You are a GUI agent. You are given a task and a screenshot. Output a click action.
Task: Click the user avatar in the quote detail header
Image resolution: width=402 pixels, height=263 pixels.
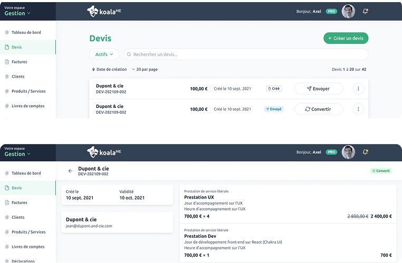click(348, 152)
